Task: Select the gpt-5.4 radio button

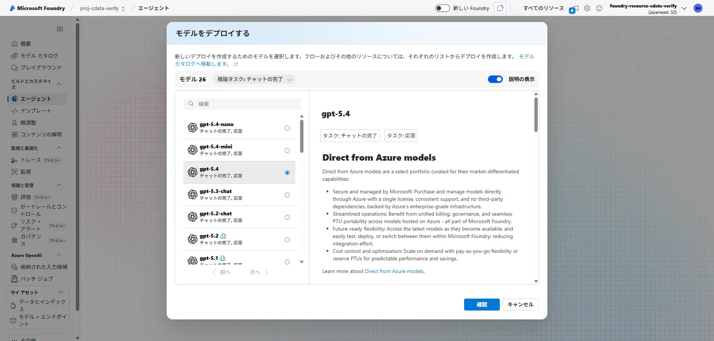Action: point(287,173)
